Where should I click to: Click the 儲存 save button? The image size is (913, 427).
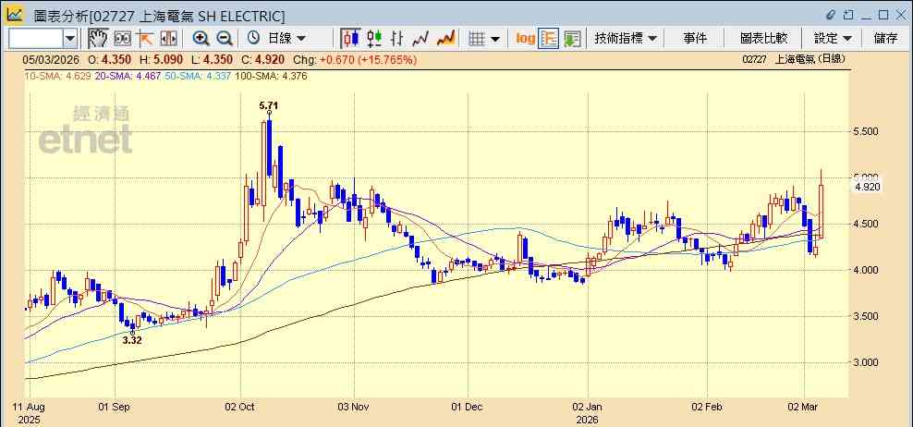coord(885,39)
